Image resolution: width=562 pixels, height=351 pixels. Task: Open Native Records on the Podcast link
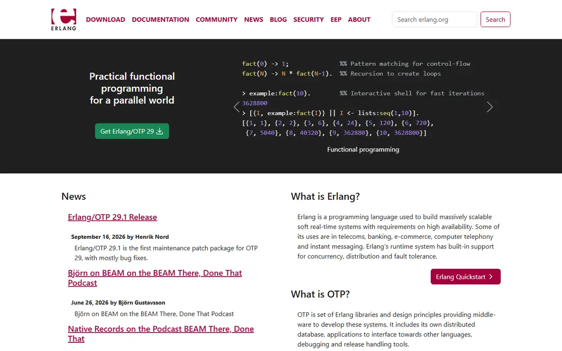(161, 334)
